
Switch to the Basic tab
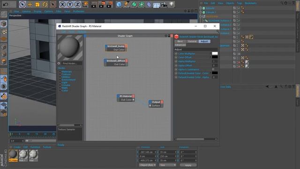[x=180, y=41]
